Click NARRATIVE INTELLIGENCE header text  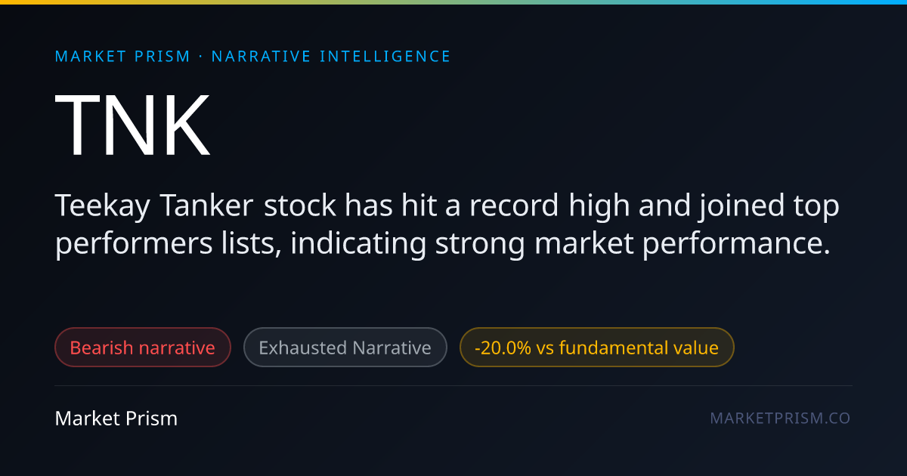(331, 57)
